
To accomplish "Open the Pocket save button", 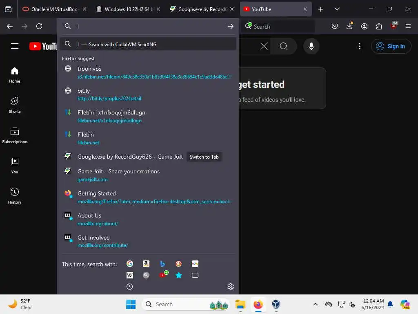I will click(335, 26).
